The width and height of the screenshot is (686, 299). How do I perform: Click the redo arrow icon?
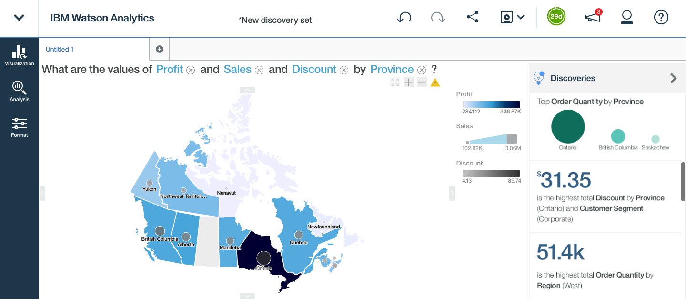click(438, 18)
